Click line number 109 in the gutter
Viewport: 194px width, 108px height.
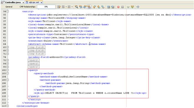[x=4, y=93]
